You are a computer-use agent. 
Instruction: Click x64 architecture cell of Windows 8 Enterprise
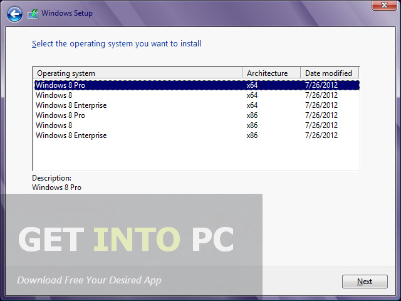tap(252, 105)
